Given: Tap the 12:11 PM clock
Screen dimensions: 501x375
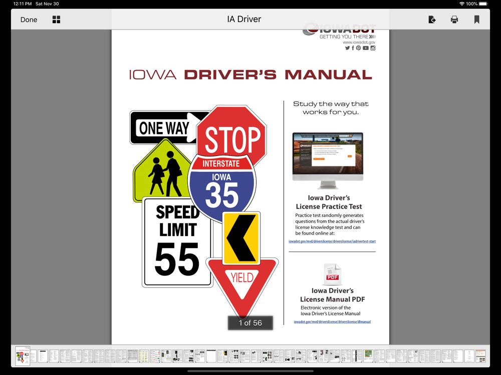Looking at the screenshot, I should click(23, 4).
